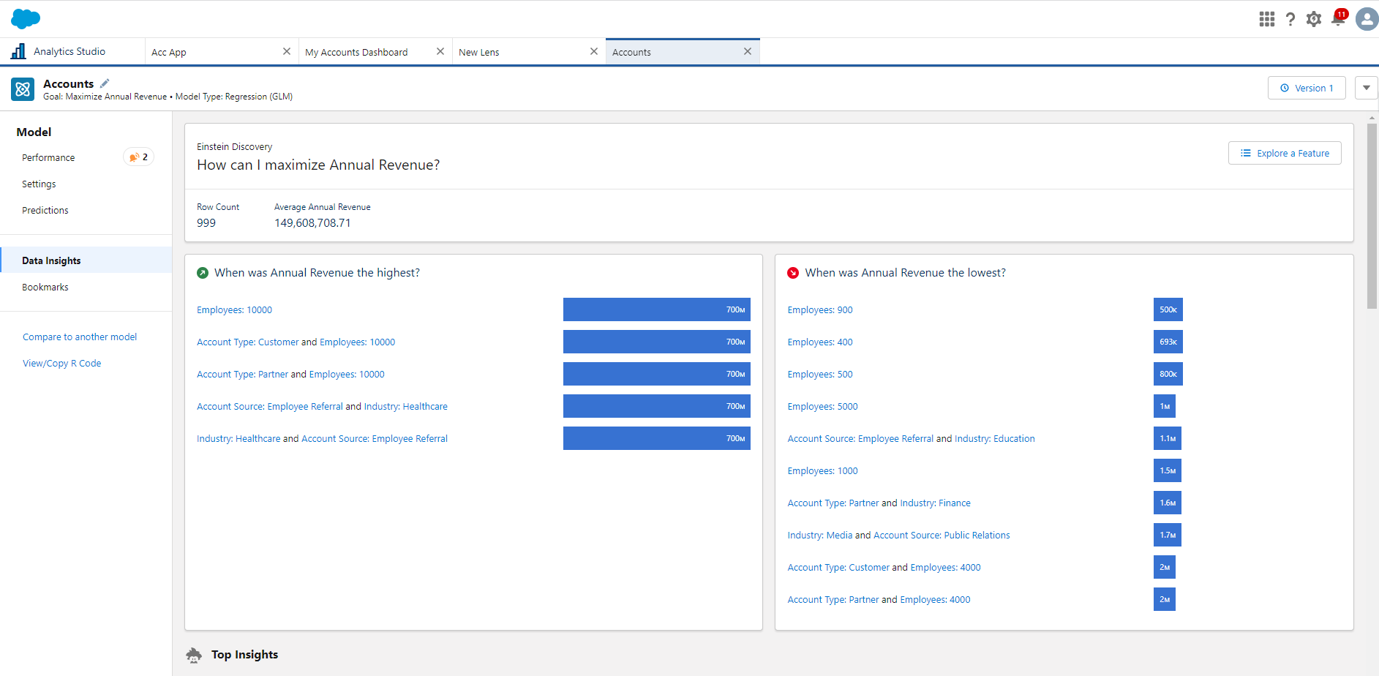
Task: Click the Einstein Discovery model icon in the header
Action: [x=22, y=89]
